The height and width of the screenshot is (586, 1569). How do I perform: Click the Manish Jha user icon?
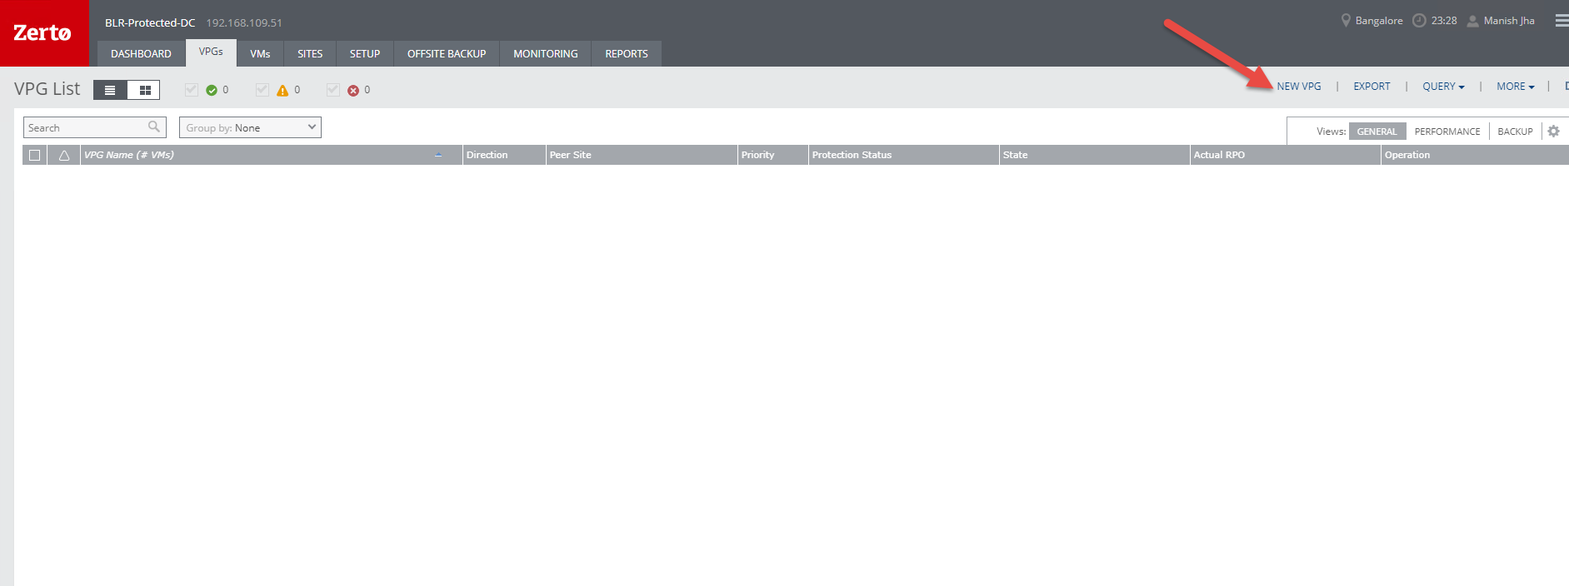1472,21
